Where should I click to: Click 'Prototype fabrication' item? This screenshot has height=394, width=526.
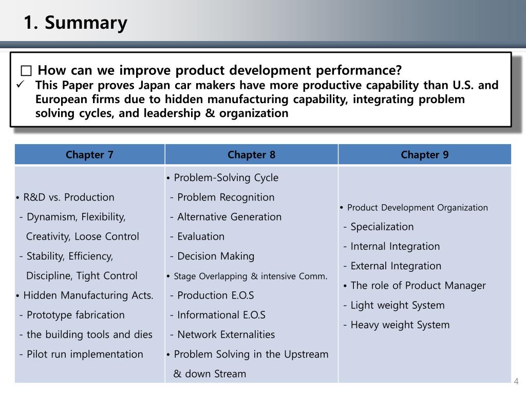tap(76, 315)
